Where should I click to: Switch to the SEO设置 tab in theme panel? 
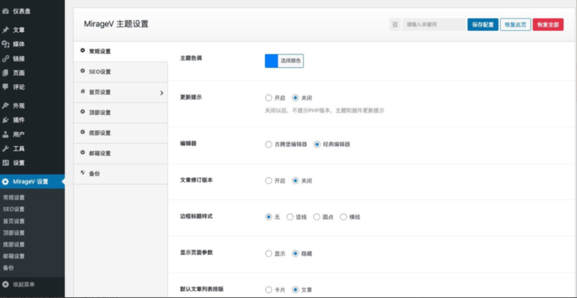tap(121, 72)
